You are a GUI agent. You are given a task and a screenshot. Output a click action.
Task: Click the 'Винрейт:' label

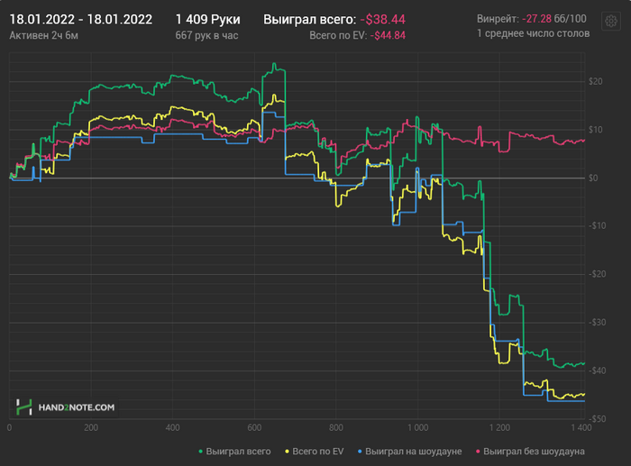498,19
